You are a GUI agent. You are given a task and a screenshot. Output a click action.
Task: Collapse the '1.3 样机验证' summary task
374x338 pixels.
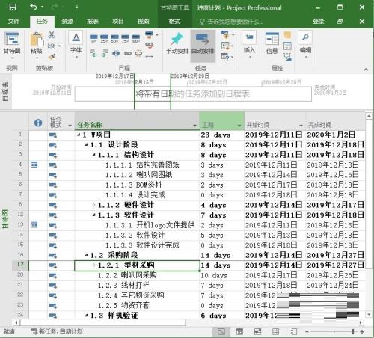click(x=86, y=316)
